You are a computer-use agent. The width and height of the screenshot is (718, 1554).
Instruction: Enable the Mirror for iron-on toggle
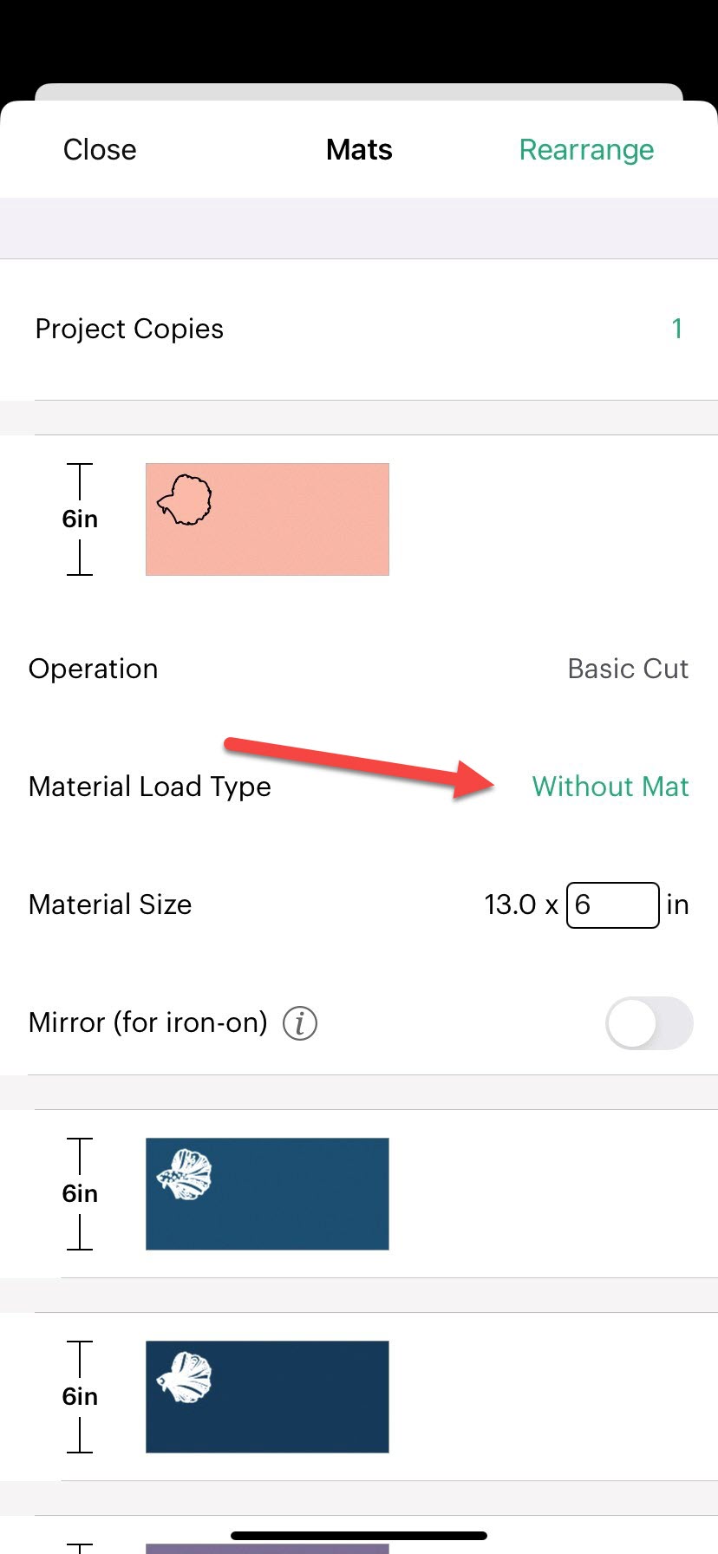point(649,1023)
